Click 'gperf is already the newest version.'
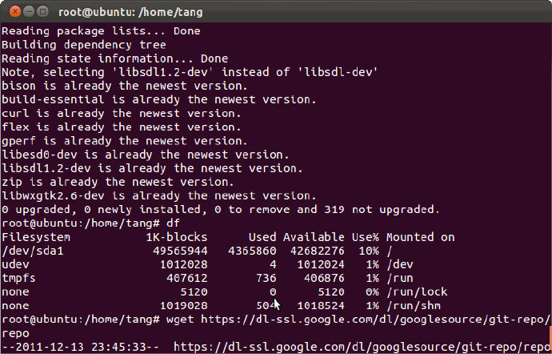 [x=125, y=141]
